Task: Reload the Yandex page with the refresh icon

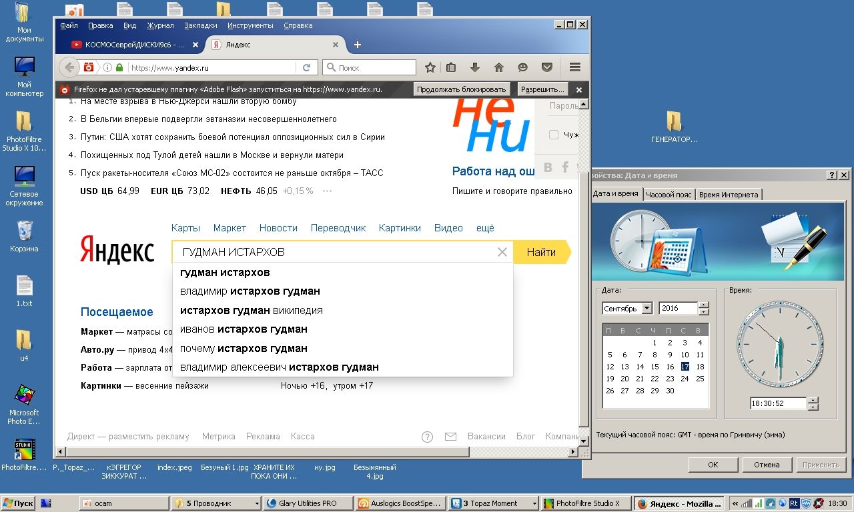Action: (x=306, y=67)
